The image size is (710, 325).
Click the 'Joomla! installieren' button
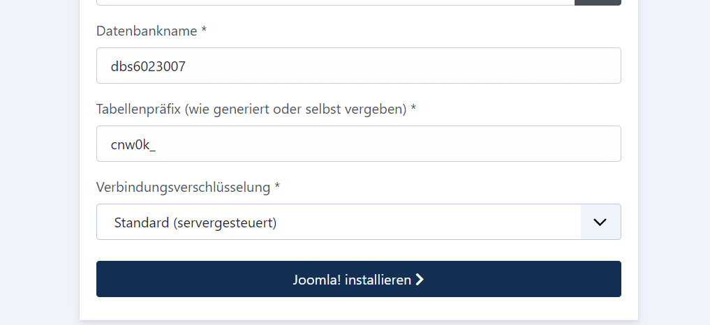pyautogui.click(x=359, y=279)
